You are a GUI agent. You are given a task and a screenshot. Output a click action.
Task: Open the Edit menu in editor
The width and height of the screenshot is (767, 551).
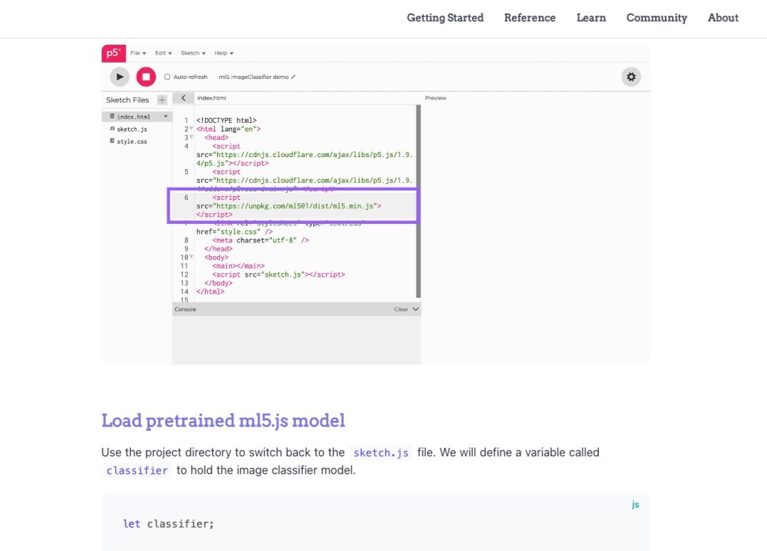click(163, 53)
